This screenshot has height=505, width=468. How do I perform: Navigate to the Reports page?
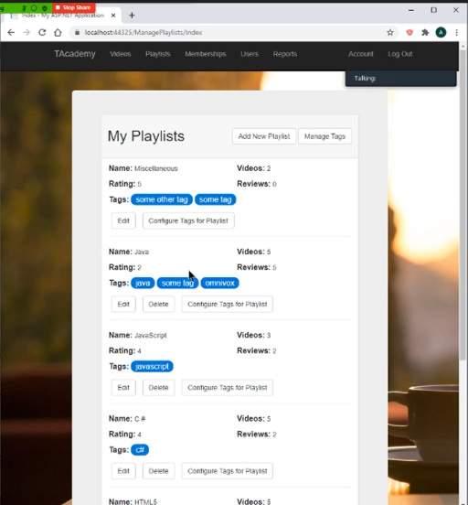pos(285,54)
